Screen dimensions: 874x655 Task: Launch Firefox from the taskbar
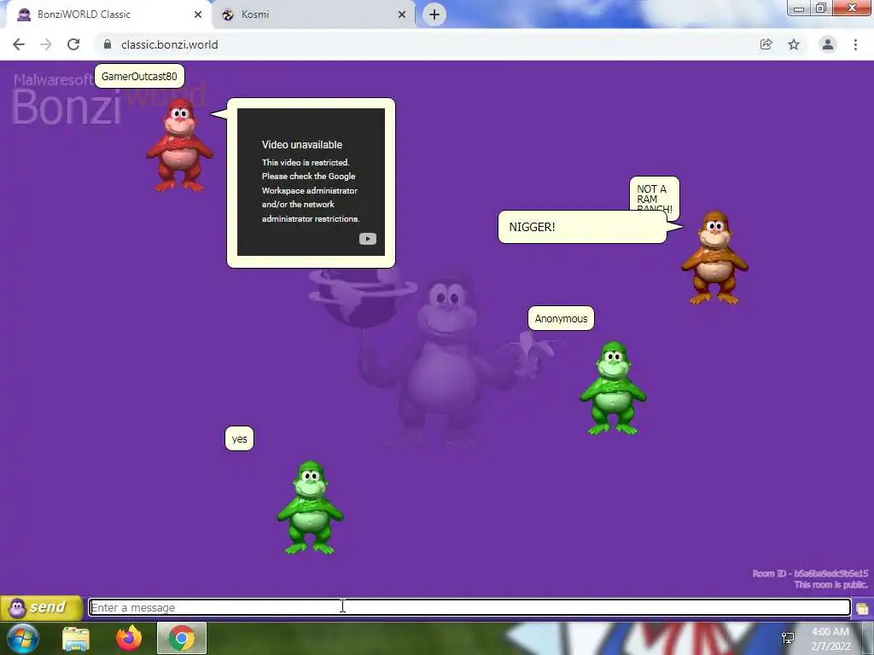coord(129,638)
